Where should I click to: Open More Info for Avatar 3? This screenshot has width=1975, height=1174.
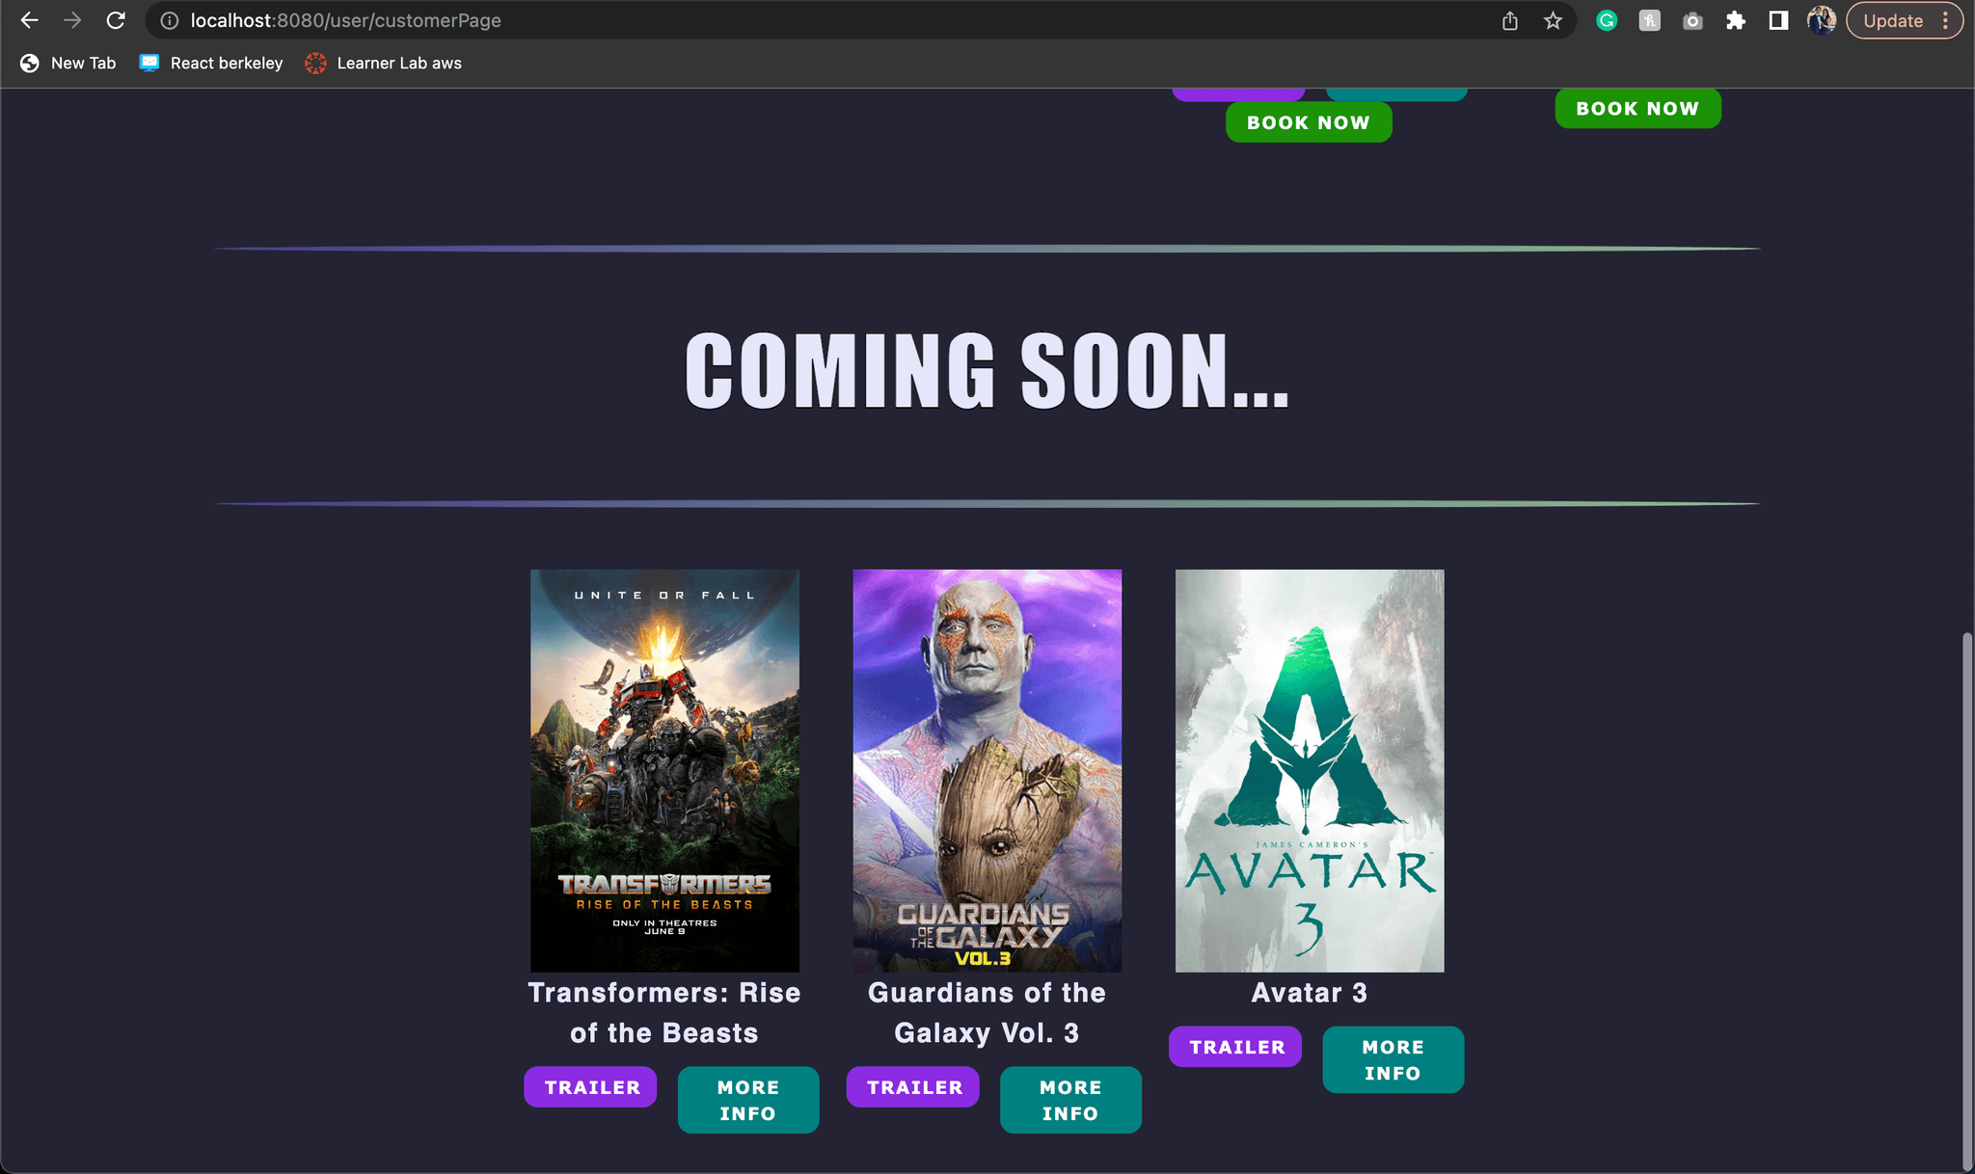pyautogui.click(x=1393, y=1059)
